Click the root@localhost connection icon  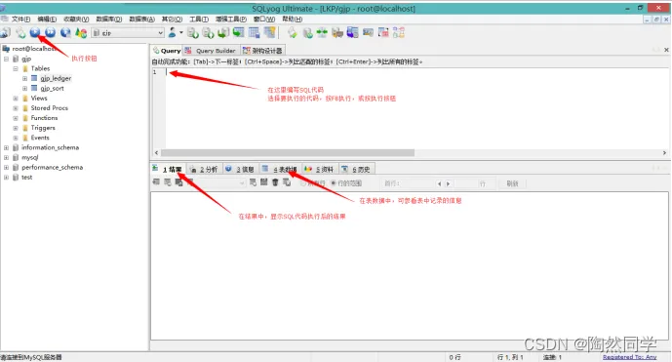[6, 49]
